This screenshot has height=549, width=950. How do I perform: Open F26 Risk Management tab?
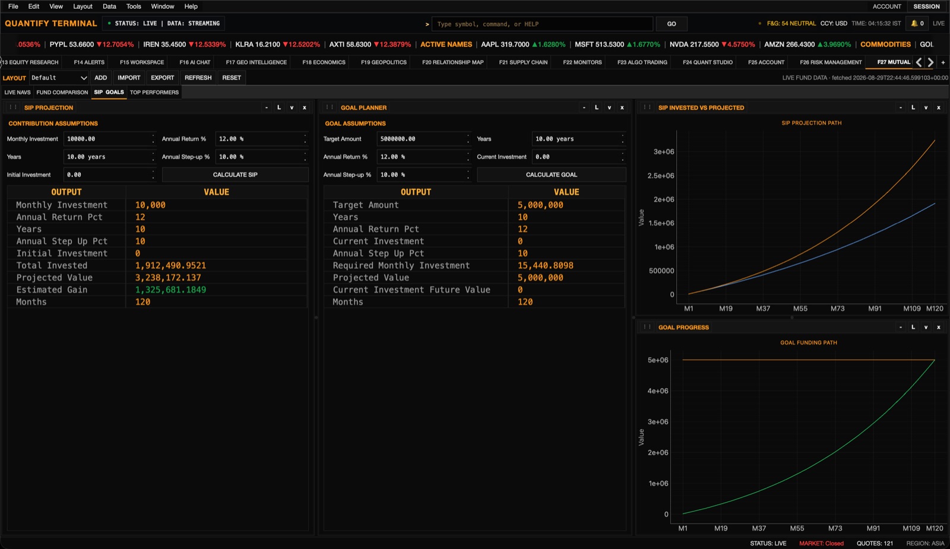click(x=831, y=62)
